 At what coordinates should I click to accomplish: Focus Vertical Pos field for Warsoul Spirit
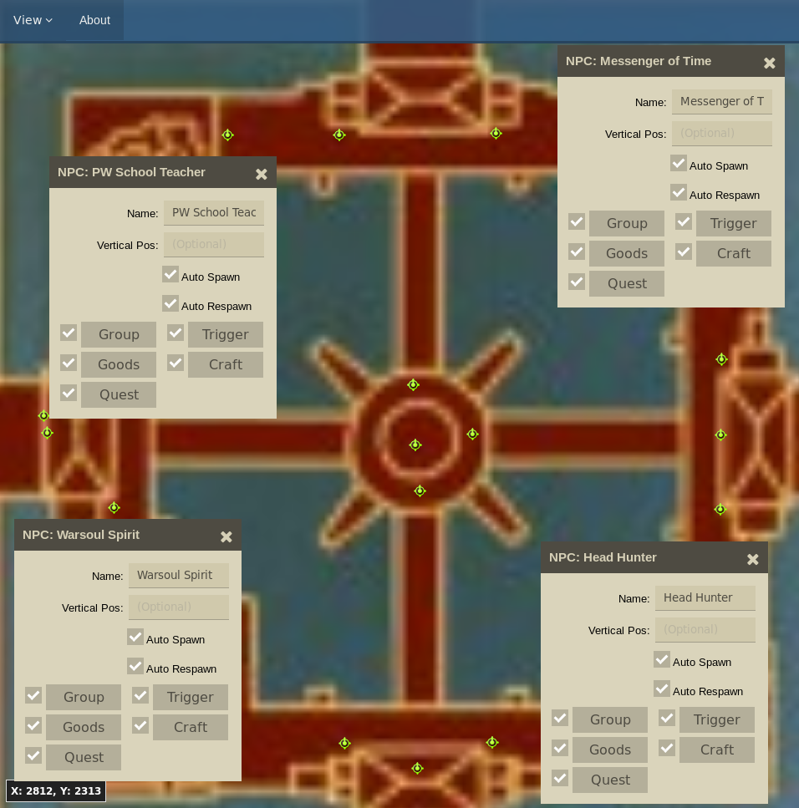178,607
